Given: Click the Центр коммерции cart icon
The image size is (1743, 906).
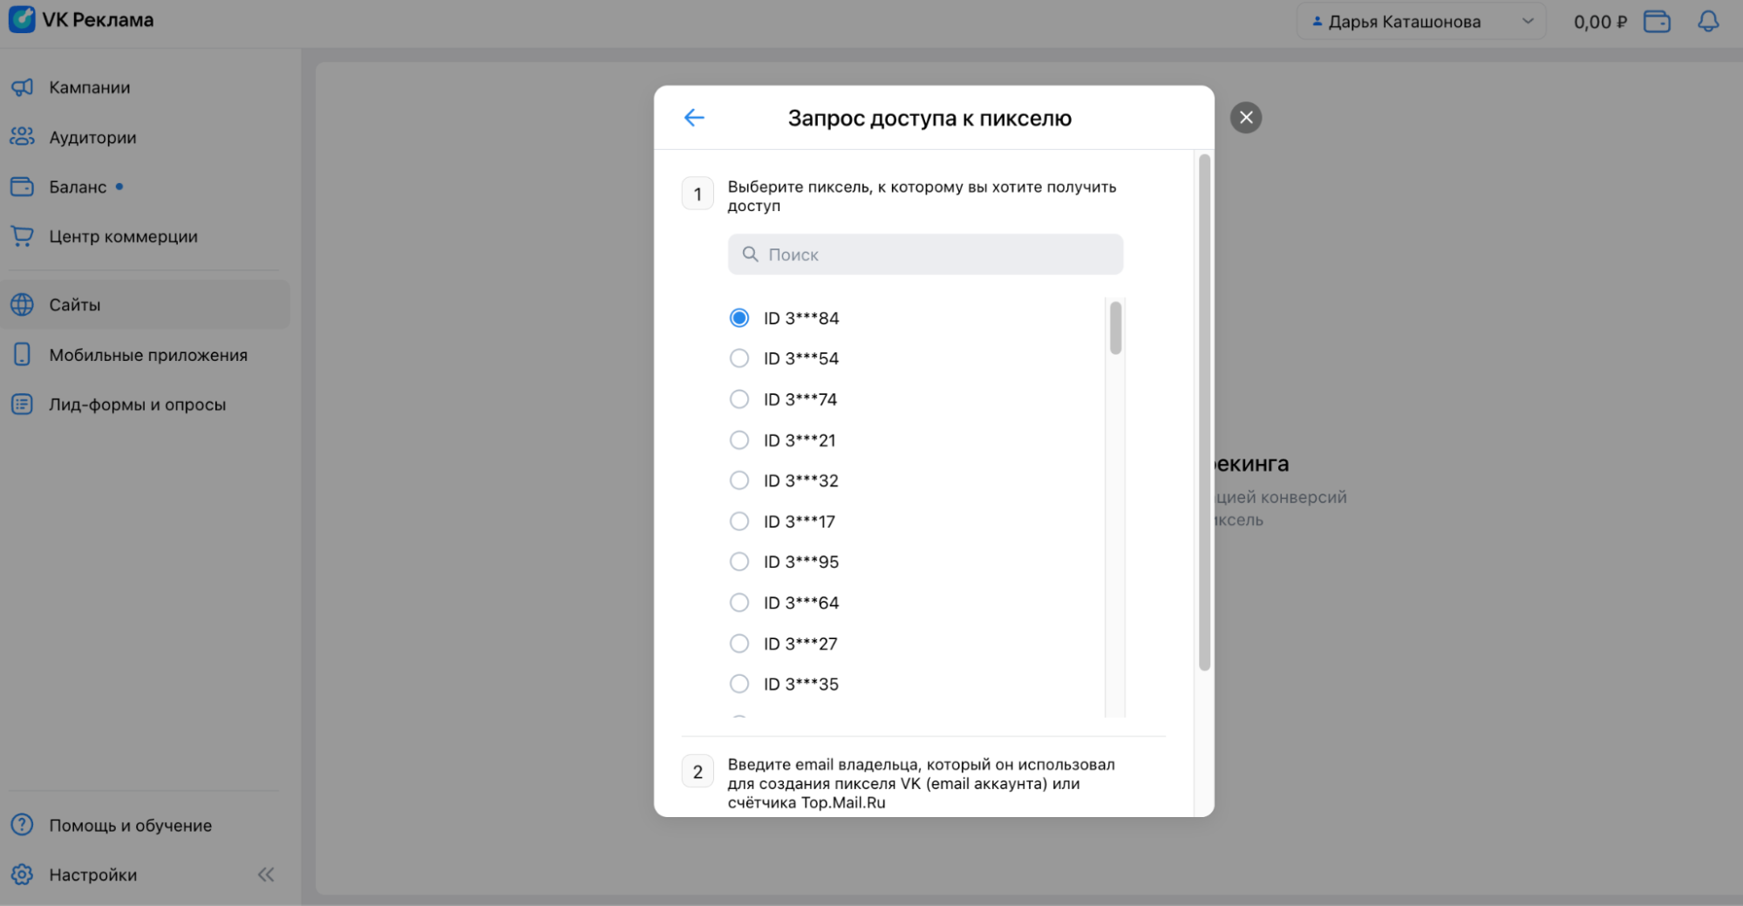Looking at the screenshot, I should pos(22,236).
